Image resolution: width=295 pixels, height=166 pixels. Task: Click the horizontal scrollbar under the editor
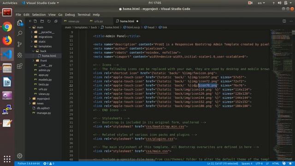117,160
